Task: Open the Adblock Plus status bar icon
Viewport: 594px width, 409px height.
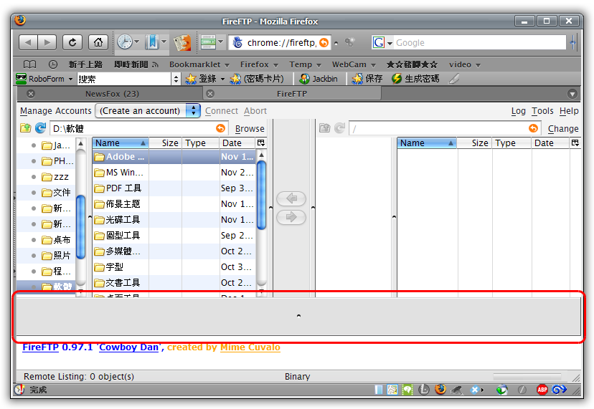Action: 543,390
